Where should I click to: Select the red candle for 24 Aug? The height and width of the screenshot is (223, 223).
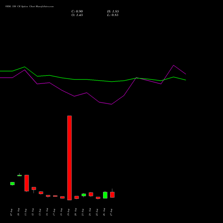click(x=91, y=194)
